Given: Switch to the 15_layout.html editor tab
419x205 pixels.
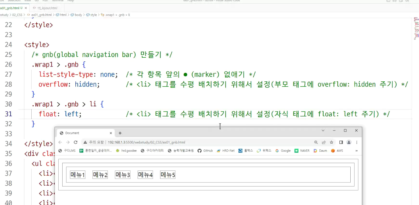Looking at the screenshot, I should (x=47, y=8).
